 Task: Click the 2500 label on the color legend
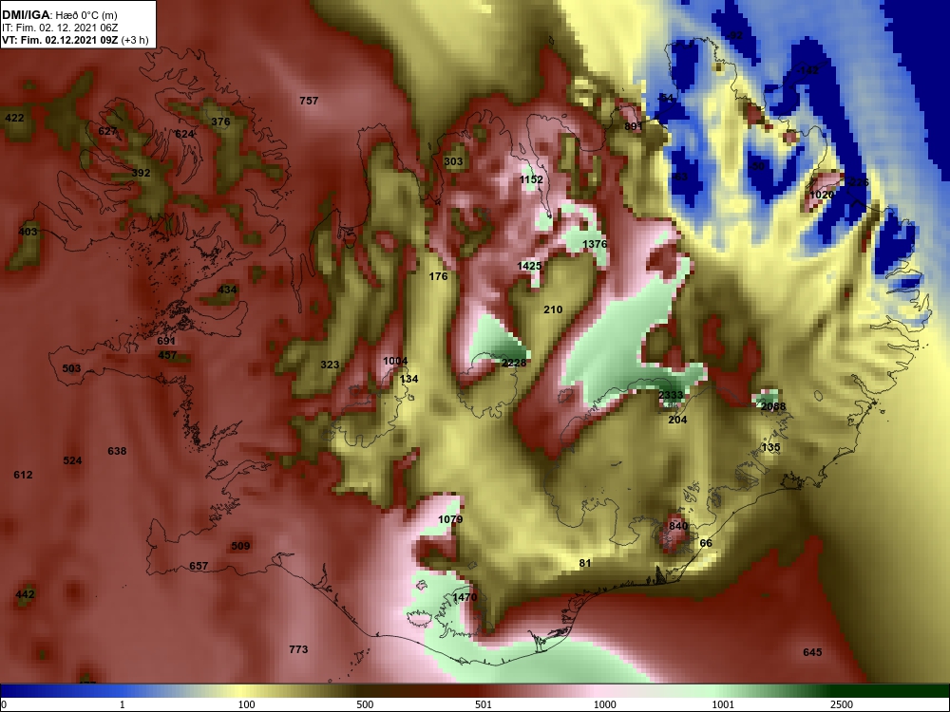tap(842, 704)
